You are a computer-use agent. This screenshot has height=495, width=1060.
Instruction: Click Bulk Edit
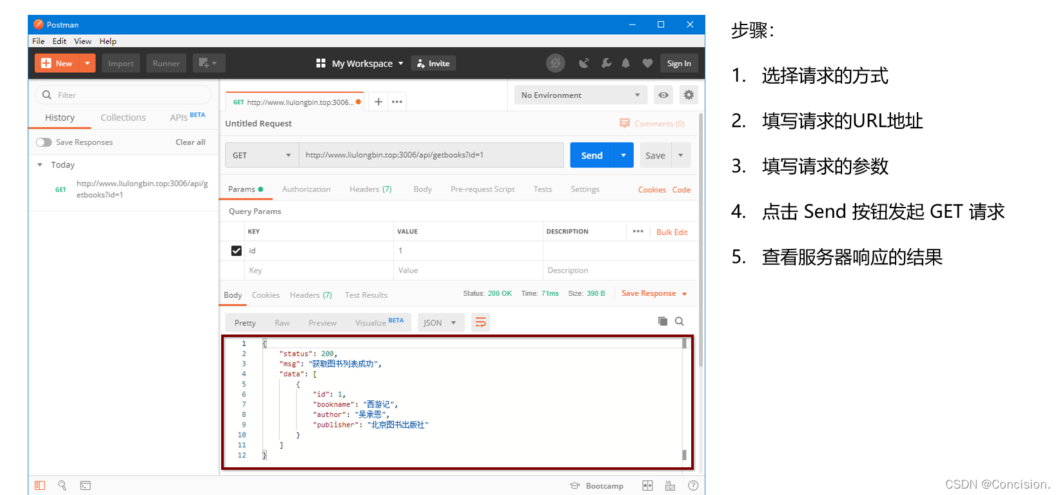pos(672,232)
